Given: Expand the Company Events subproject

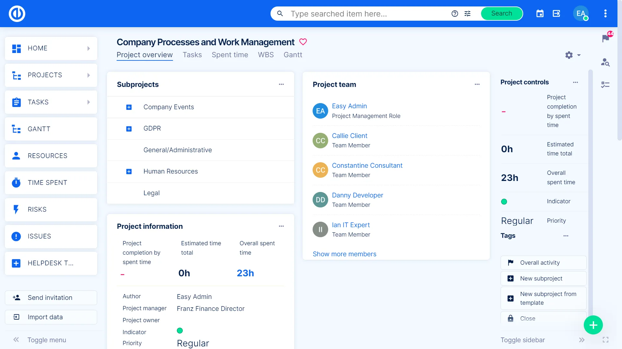Looking at the screenshot, I should point(129,107).
